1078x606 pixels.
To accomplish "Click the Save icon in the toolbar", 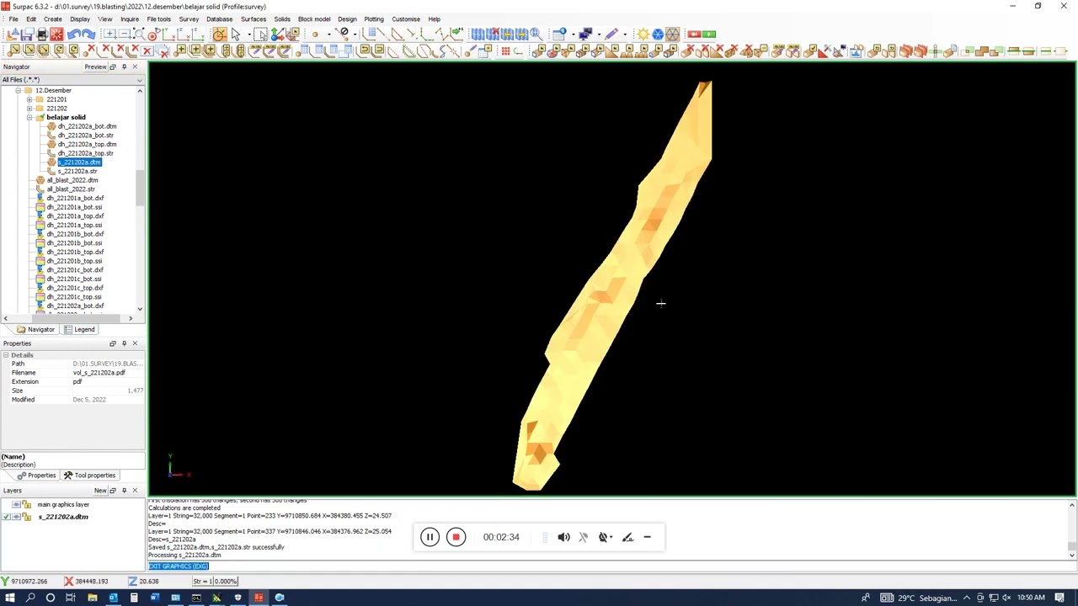I will point(27,34).
